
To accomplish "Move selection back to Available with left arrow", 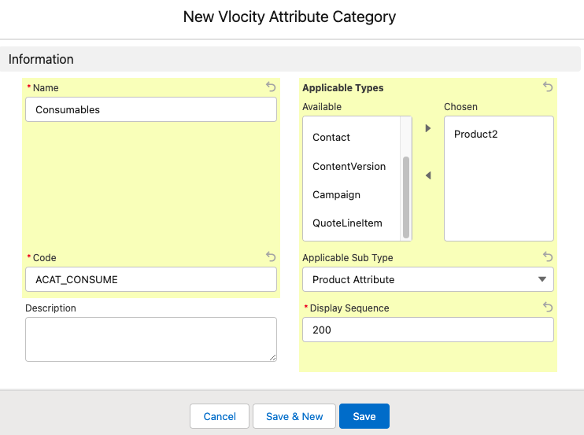I will (x=428, y=175).
